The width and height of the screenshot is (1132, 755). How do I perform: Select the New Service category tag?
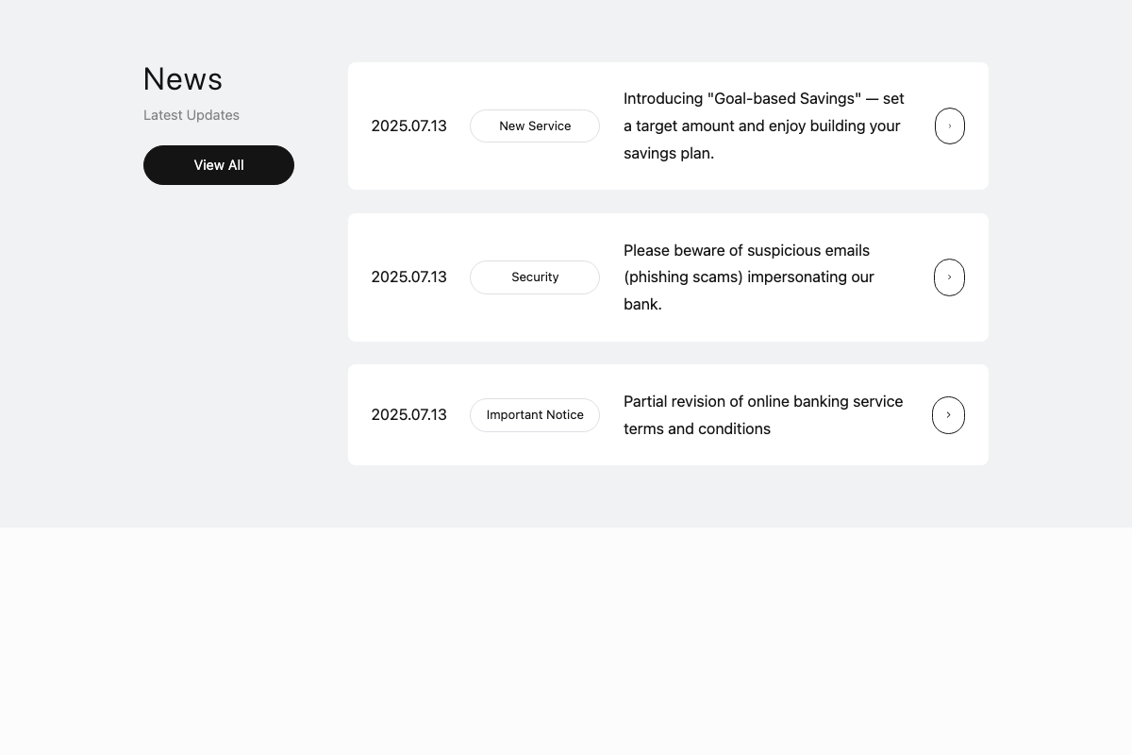[x=535, y=126]
